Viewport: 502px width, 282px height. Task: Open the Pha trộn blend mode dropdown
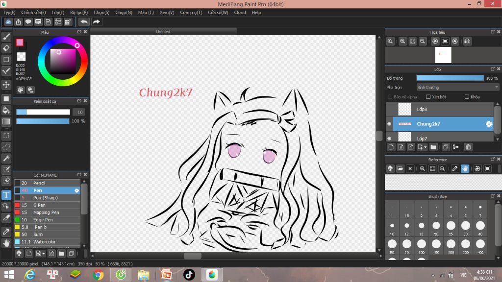pyautogui.click(x=457, y=87)
